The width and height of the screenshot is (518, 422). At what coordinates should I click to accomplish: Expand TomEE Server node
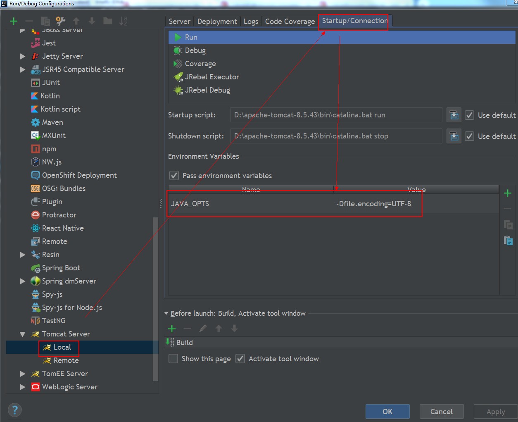pyautogui.click(x=23, y=374)
